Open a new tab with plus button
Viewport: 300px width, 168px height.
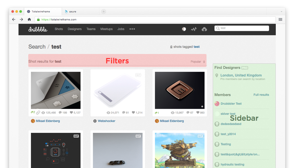(104, 11)
